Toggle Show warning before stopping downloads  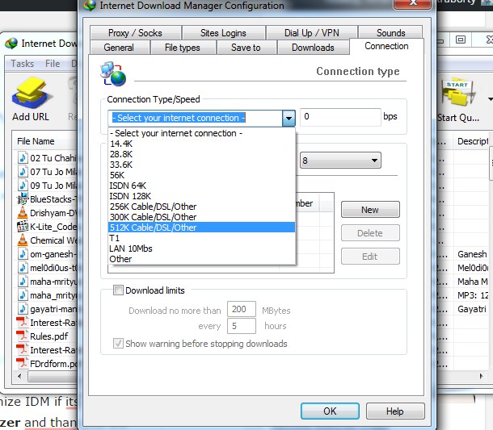point(118,344)
